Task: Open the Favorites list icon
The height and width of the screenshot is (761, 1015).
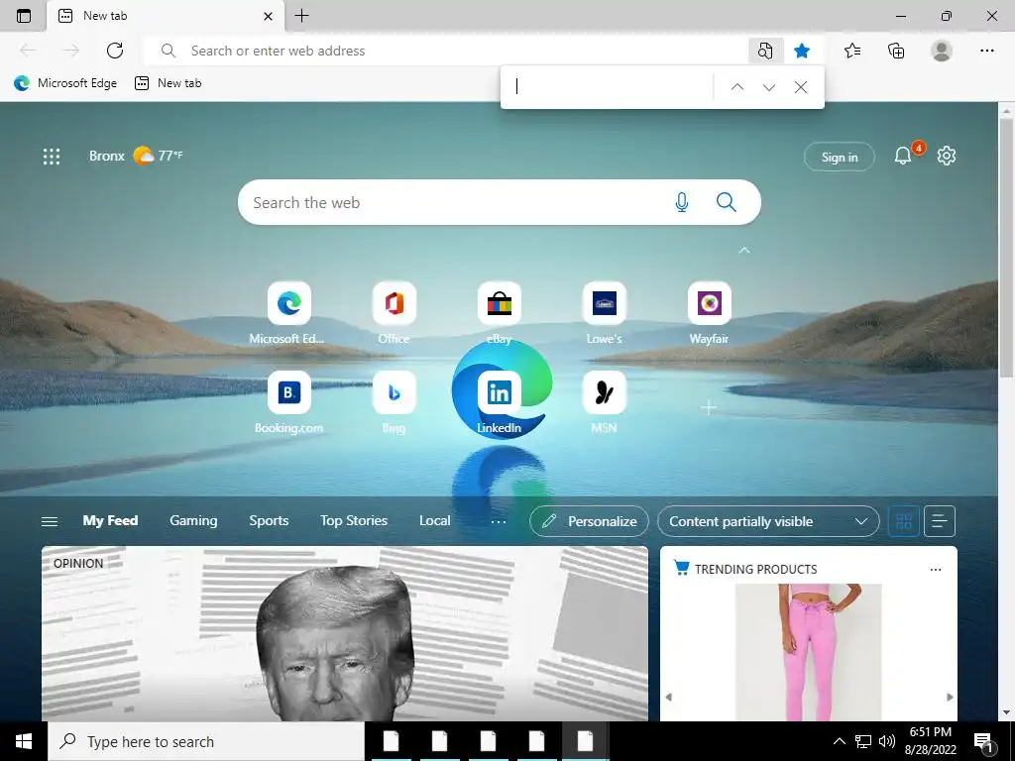Action: pyautogui.click(x=852, y=51)
